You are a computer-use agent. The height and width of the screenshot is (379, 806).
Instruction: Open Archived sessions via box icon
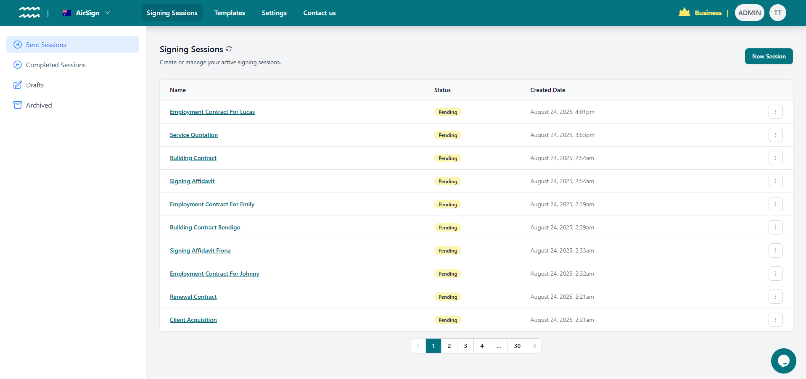click(x=17, y=105)
